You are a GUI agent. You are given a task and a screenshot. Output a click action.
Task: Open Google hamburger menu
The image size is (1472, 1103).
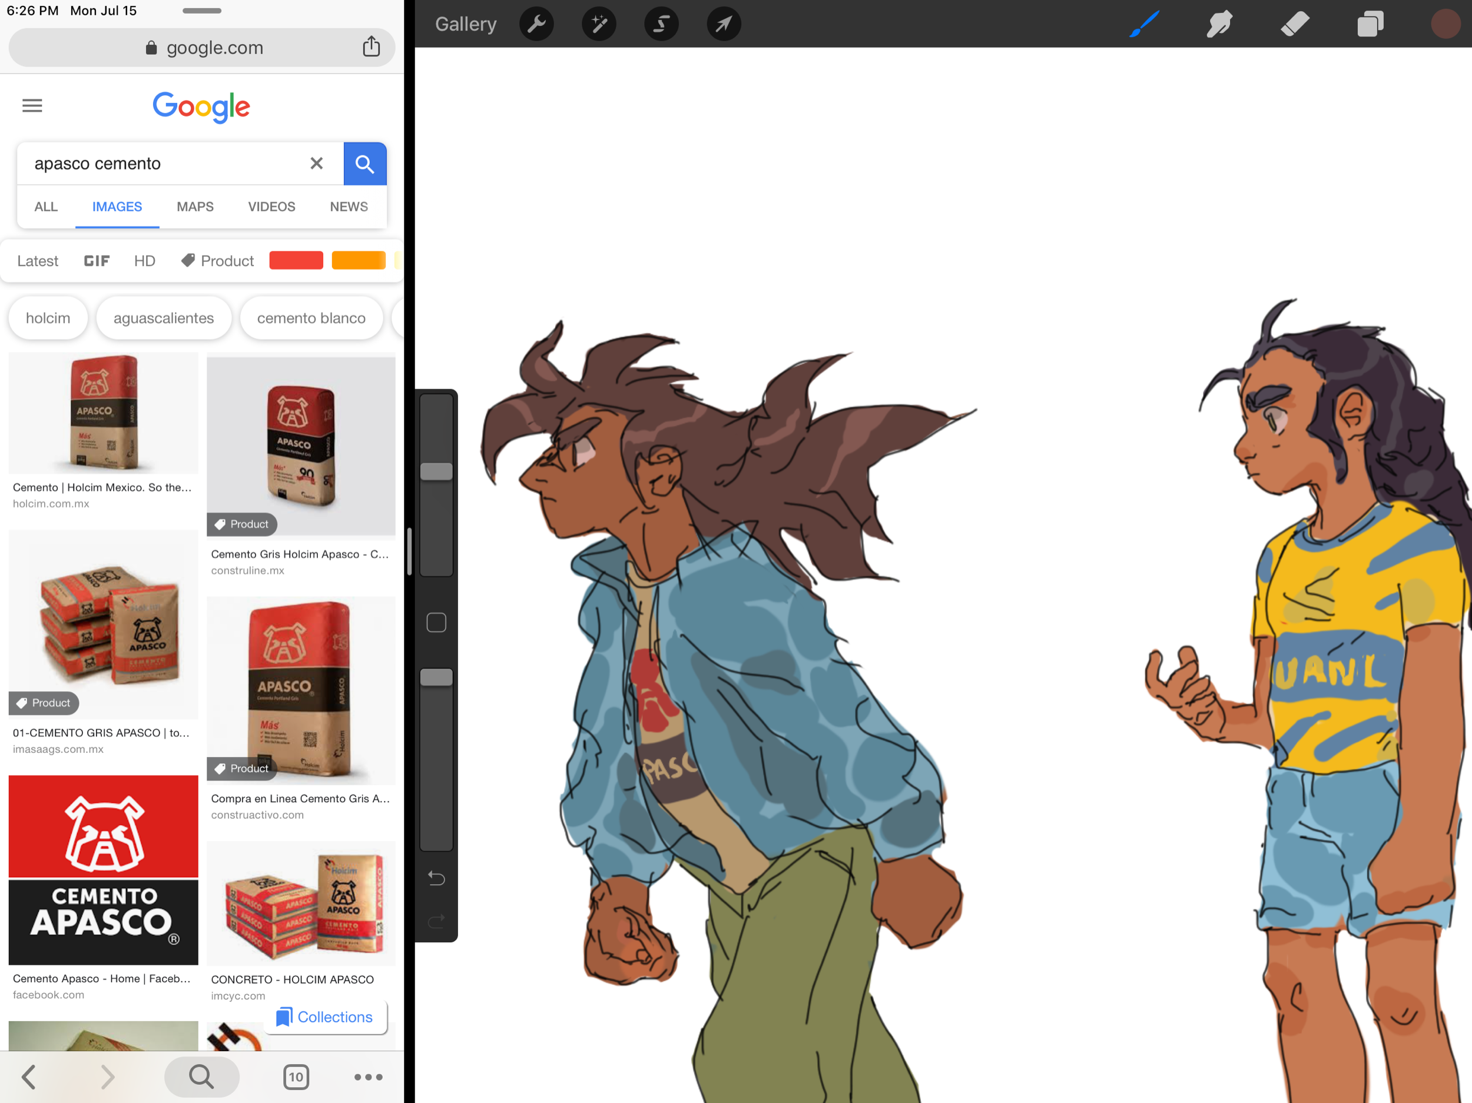tap(32, 106)
